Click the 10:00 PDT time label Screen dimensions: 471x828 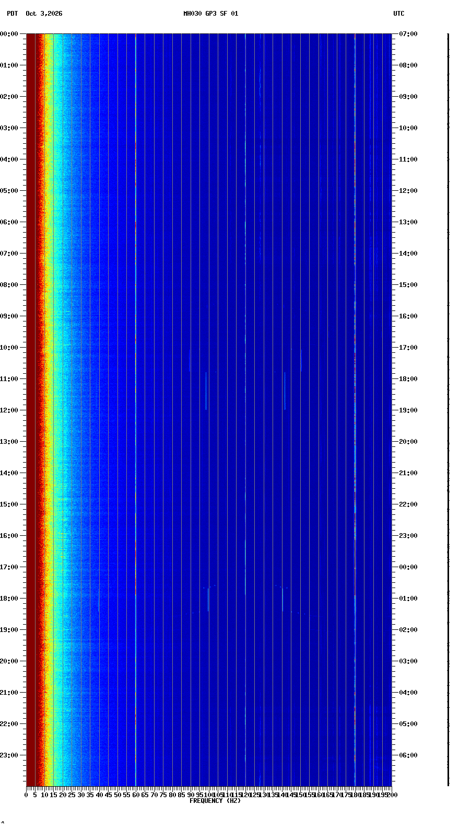(x=9, y=348)
